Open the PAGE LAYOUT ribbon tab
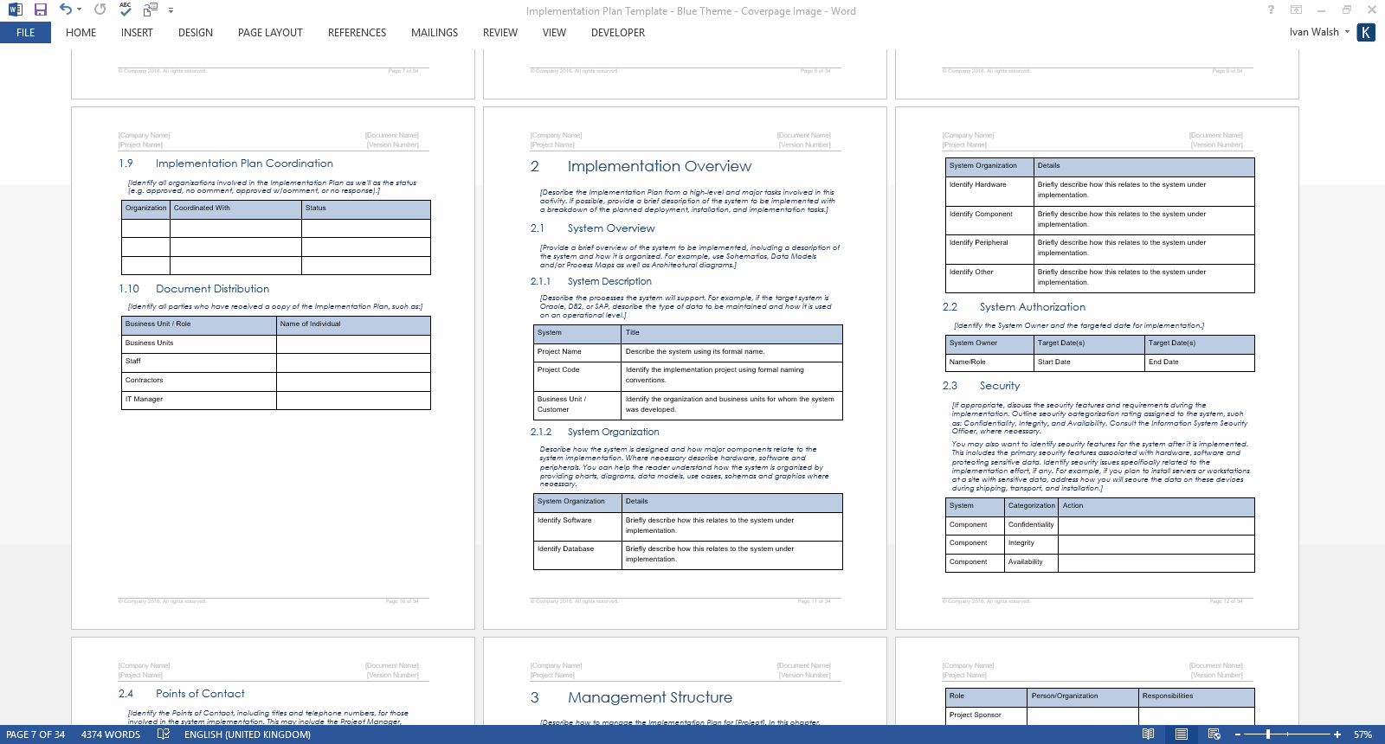 click(x=270, y=33)
